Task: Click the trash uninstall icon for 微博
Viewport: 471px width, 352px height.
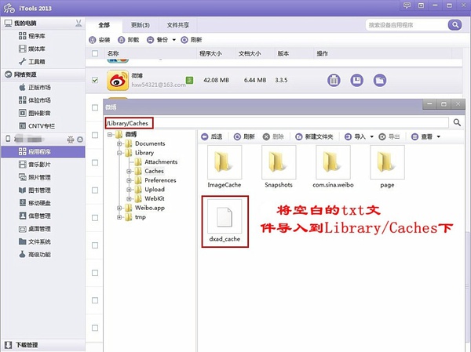Action: (334, 81)
